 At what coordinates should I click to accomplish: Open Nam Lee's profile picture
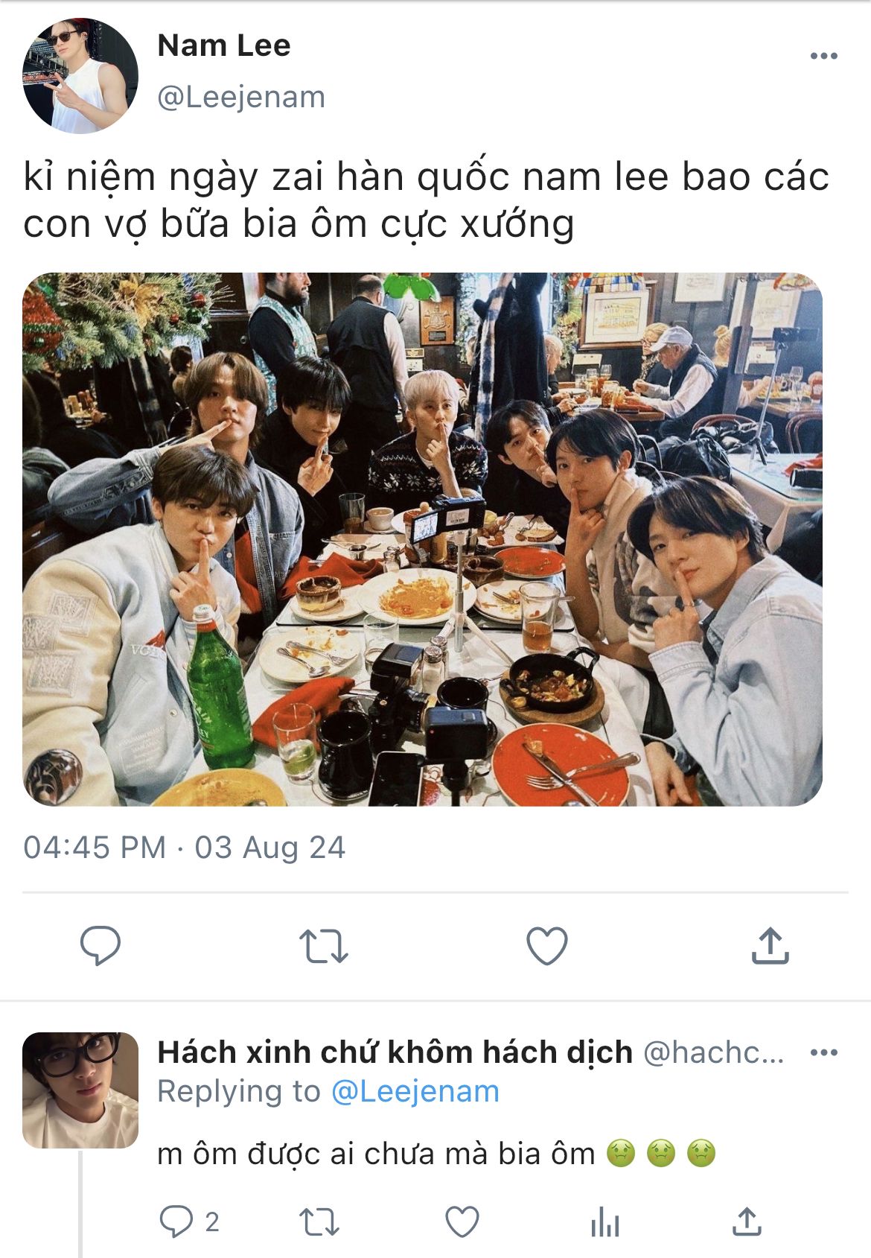pyautogui.click(x=80, y=76)
